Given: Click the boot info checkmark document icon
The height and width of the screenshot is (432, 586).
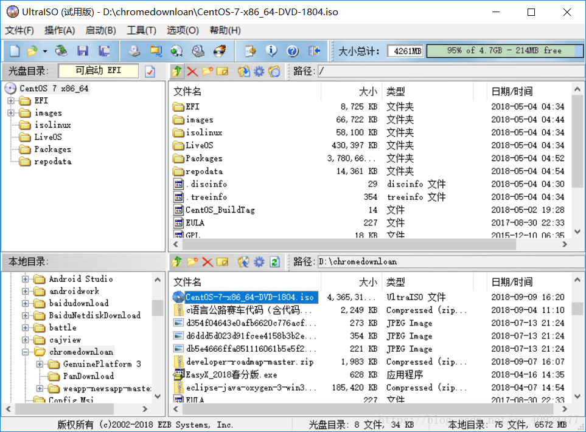Looking at the screenshot, I should (x=150, y=71).
